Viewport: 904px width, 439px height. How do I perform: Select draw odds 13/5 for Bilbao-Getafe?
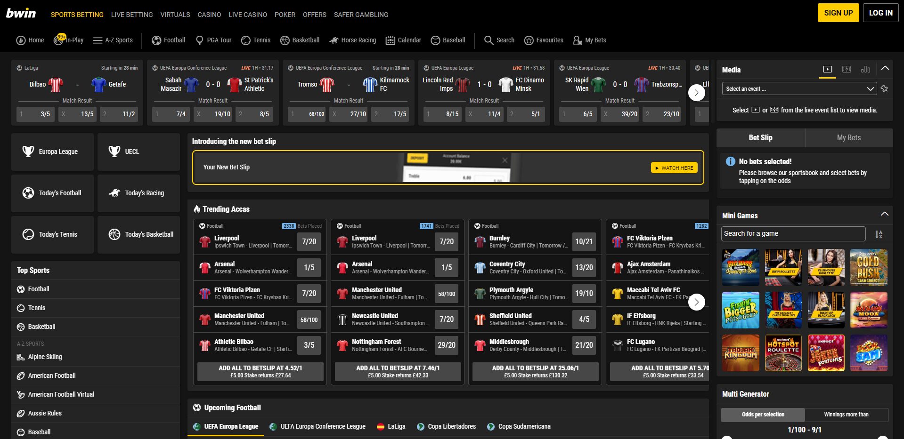tap(77, 114)
